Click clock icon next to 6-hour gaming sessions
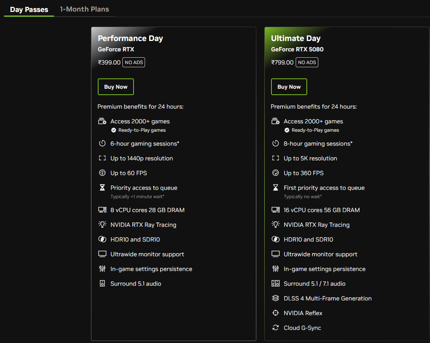The width and height of the screenshot is (430, 343). point(102,143)
